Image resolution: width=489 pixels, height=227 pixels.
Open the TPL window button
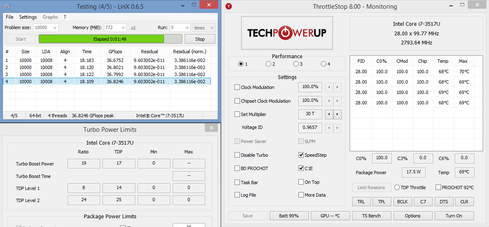382,202
